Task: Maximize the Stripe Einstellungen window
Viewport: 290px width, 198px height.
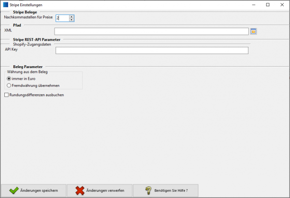Action: pos(268,4)
